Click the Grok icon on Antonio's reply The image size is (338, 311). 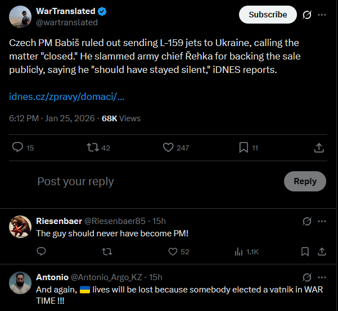click(307, 277)
